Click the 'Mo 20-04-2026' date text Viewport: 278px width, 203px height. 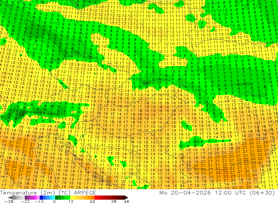click(x=185, y=192)
